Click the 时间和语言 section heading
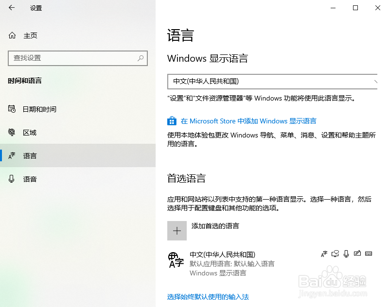The width and height of the screenshot is (389, 307). [25, 81]
